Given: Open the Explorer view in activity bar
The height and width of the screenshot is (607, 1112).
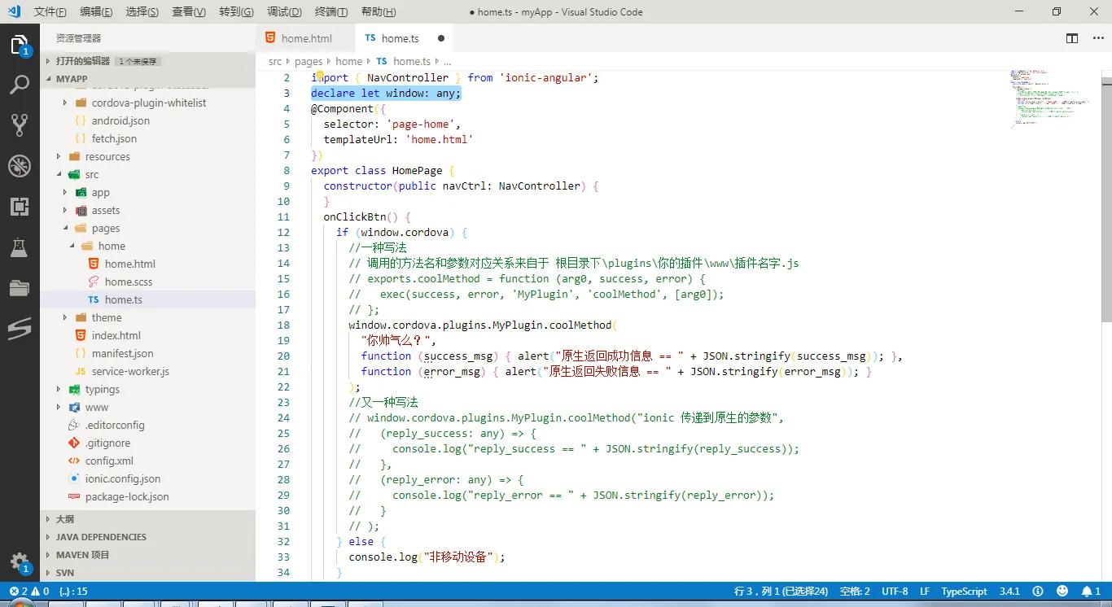Looking at the screenshot, I should (20, 46).
